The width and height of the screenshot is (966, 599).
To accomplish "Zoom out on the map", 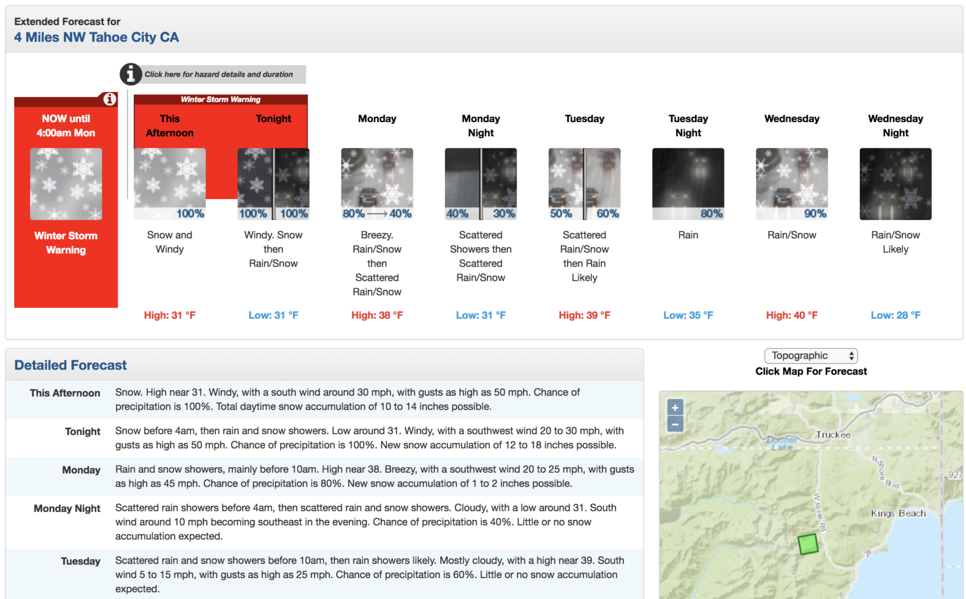I will [675, 424].
